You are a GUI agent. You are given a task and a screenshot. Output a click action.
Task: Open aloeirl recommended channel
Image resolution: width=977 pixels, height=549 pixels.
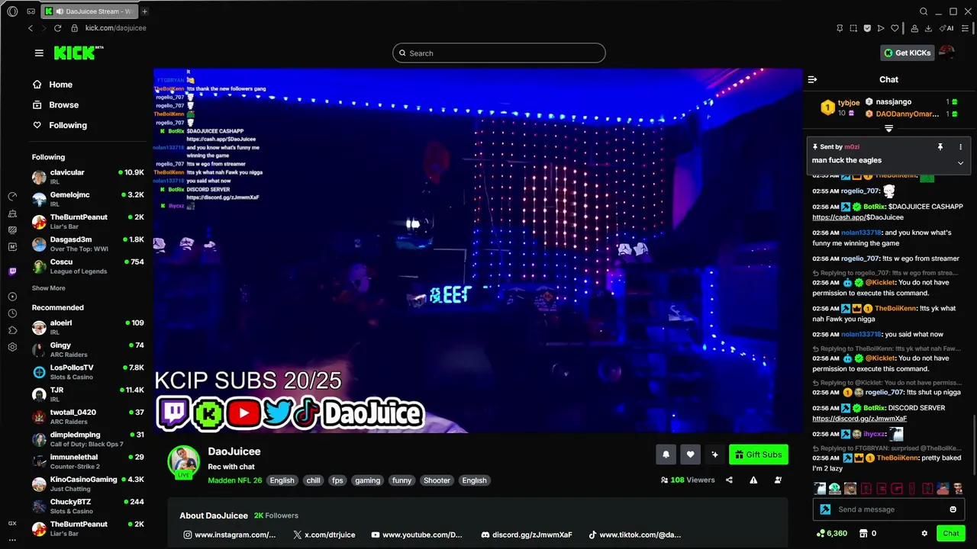[x=88, y=327]
